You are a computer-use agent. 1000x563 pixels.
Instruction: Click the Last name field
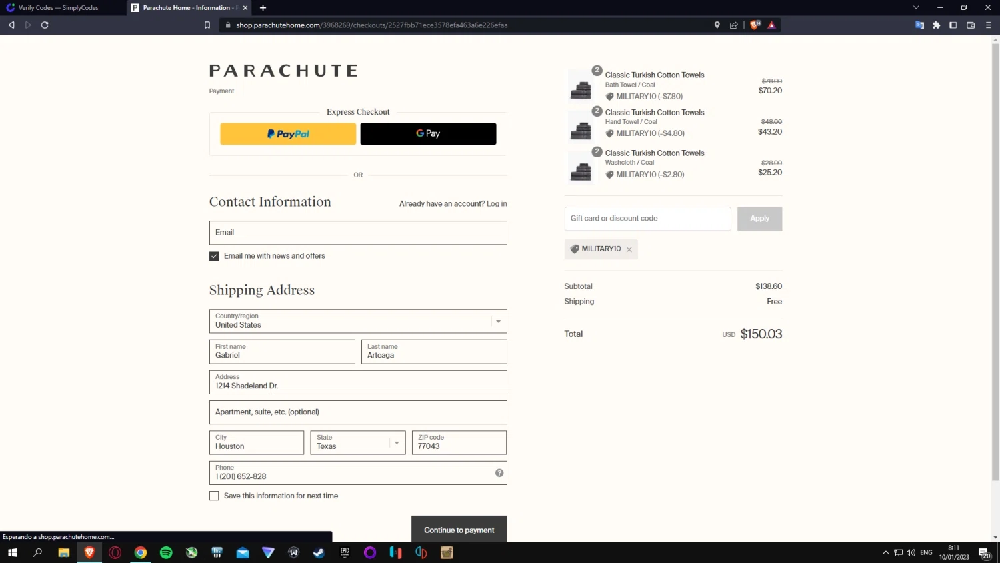(x=434, y=352)
